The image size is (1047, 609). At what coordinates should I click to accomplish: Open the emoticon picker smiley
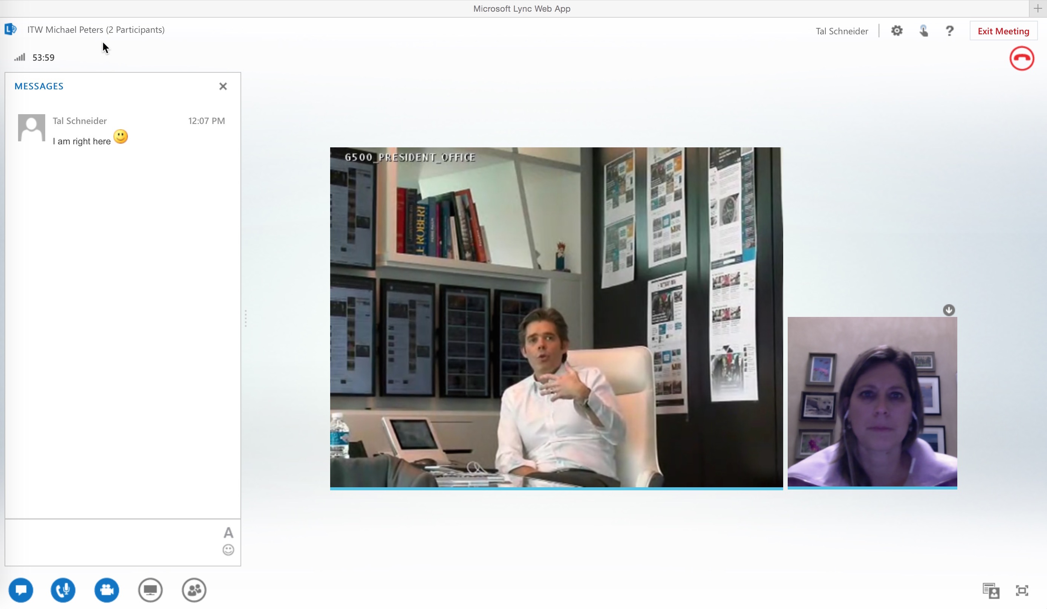[228, 550]
